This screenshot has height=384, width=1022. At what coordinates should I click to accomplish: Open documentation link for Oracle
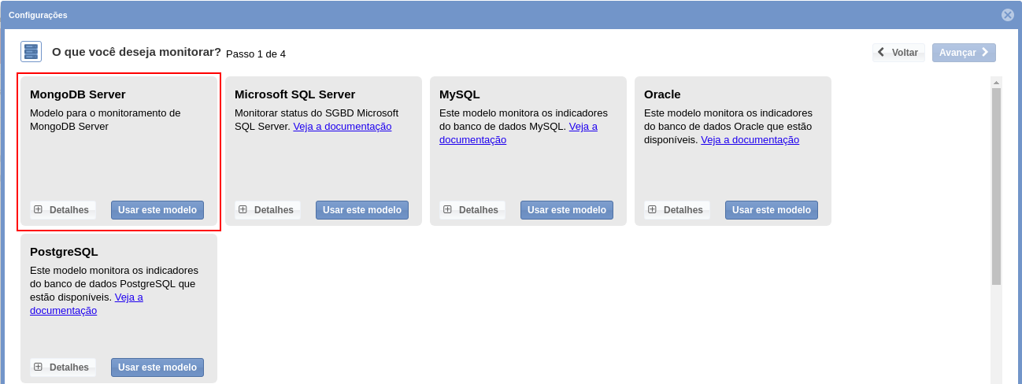click(x=750, y=140)
